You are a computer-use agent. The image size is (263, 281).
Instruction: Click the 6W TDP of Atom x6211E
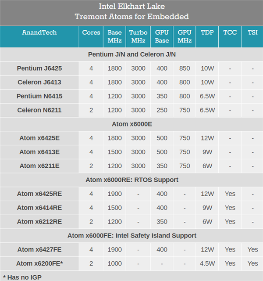point(207,166)
